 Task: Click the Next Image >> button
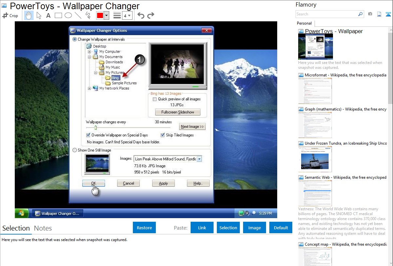click(192, 127)
